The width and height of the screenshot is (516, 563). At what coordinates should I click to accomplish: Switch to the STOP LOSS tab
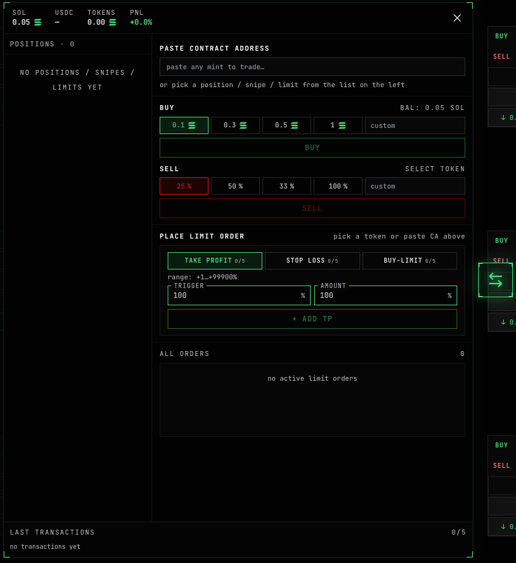pos(312,261)
